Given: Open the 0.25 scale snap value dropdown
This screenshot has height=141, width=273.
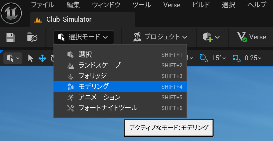Looking at the screenshot, I should [x=253, y=58].
